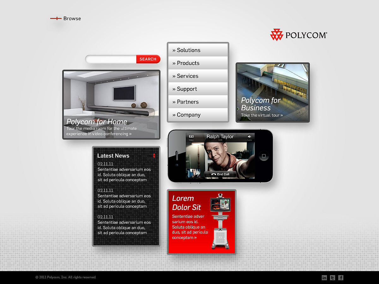
Task: Open the Services menu item
Action: pyautogui.click(x=198, y=76)
